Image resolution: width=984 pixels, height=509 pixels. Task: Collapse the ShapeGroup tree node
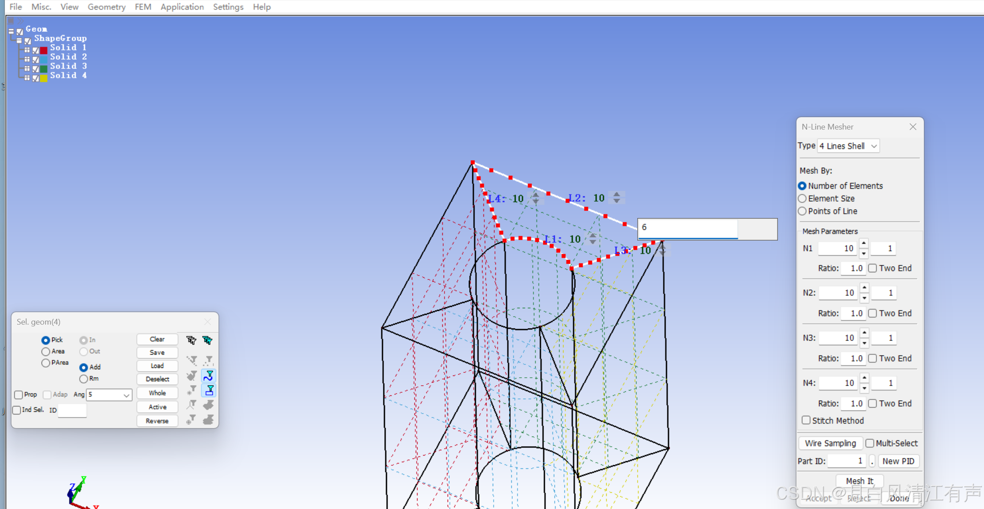(x=19, y=41)
